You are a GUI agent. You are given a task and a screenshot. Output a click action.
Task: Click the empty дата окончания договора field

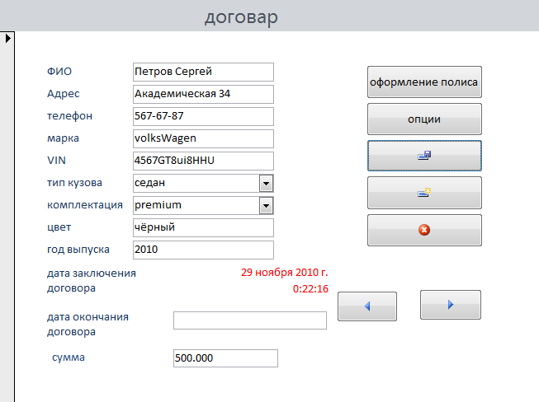pyautogui.click(x=250, y=320)
